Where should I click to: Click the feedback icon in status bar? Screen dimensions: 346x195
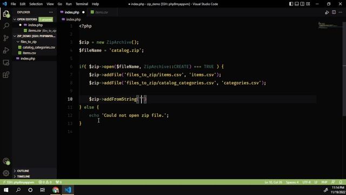333,182
